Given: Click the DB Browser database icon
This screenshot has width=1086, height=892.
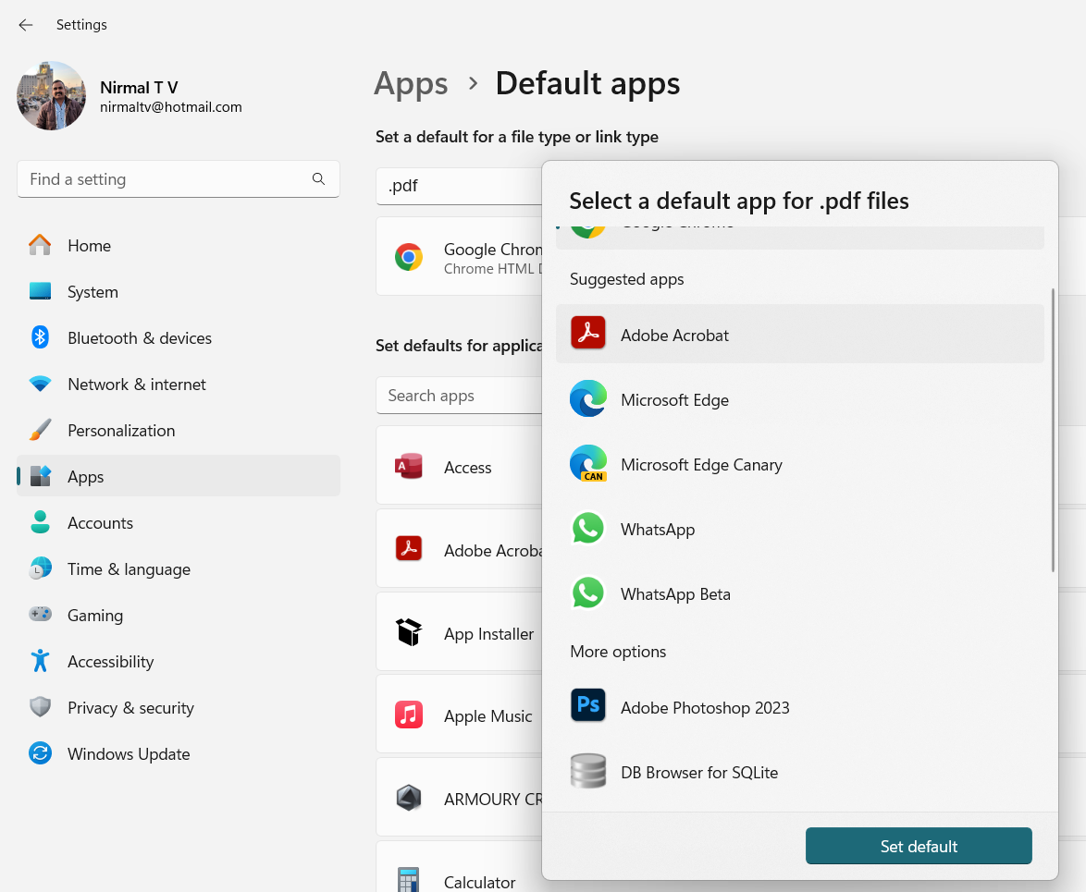Looking at the screenshot, I should point(588,771).
